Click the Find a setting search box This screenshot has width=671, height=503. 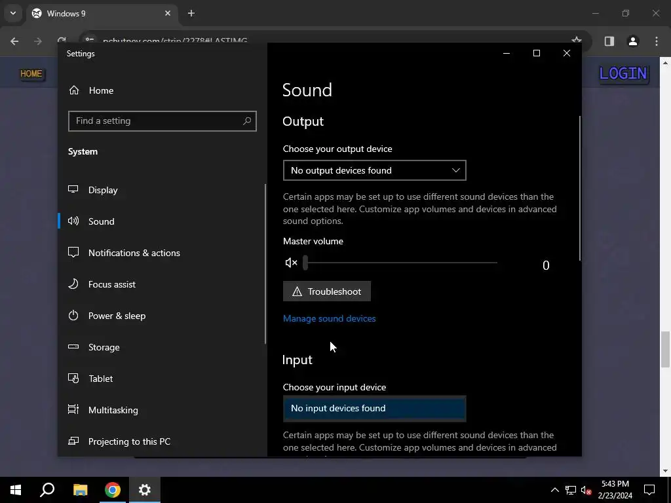click(x=163, y=121)
